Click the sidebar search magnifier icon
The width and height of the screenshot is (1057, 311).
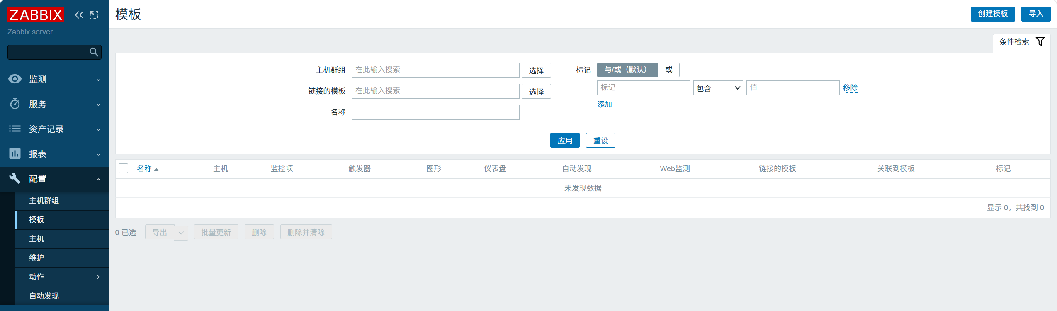pyautogui.click(x=94, y=52)
